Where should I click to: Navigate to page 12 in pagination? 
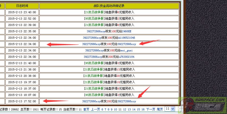(124, 109)
